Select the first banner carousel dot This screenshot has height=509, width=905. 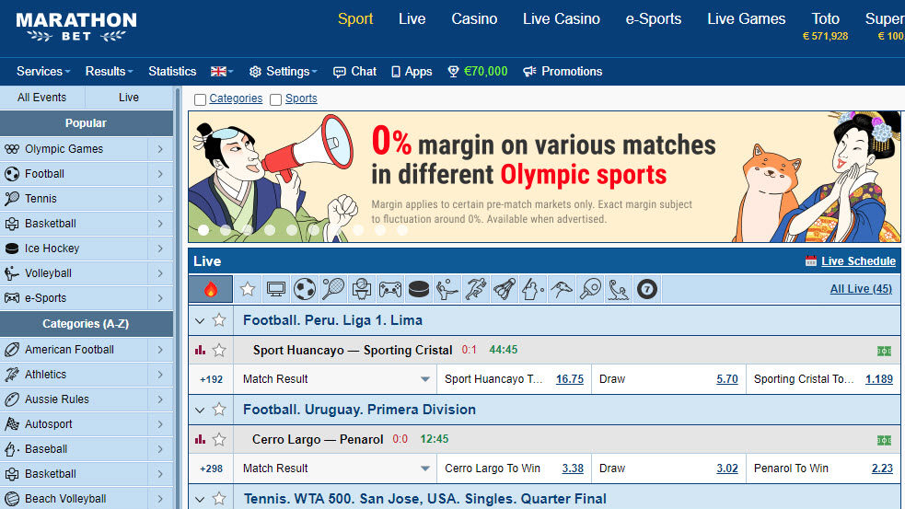point(203,230)
